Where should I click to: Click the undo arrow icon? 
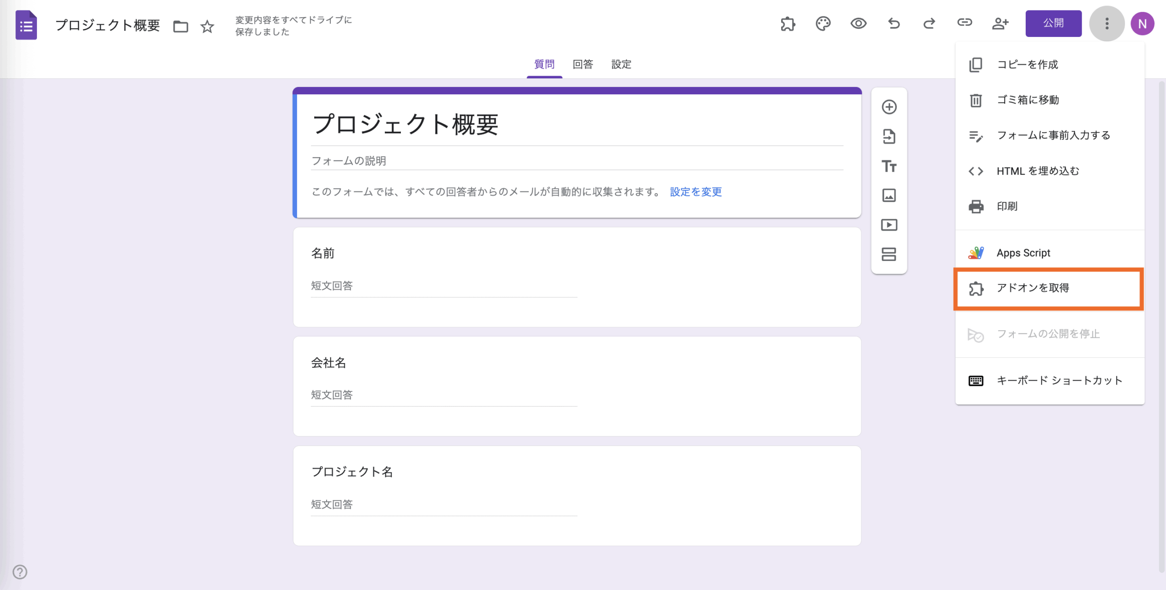click(x=894, y=24)
